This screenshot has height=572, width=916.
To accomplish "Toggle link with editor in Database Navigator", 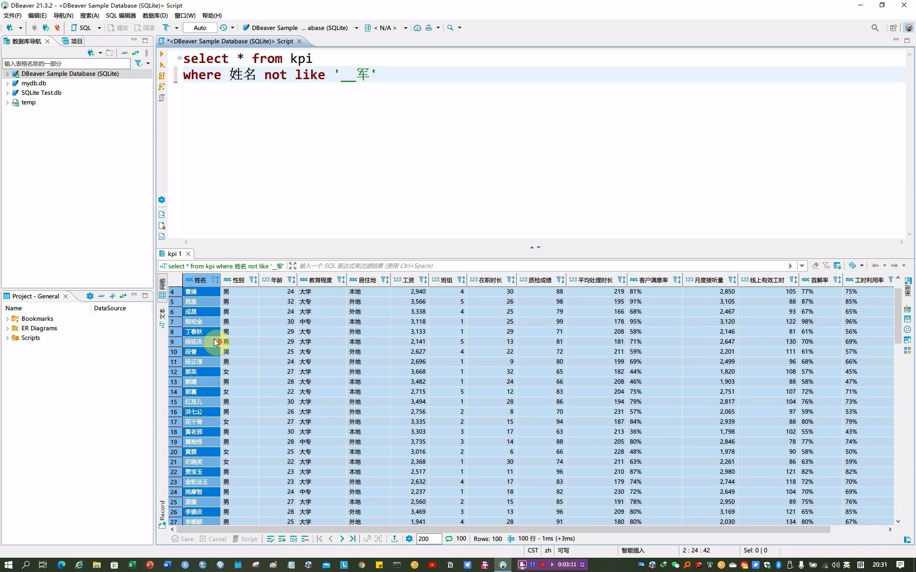I will tap(135, 53).
